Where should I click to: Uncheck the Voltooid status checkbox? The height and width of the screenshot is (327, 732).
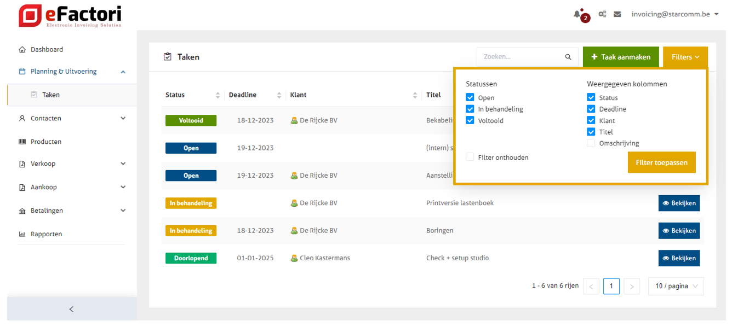click(x=470, y=120)
